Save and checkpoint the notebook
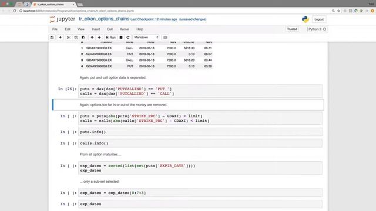Image resolution: width=376 pixels, height=211 pixels. (x=52, y=38)
